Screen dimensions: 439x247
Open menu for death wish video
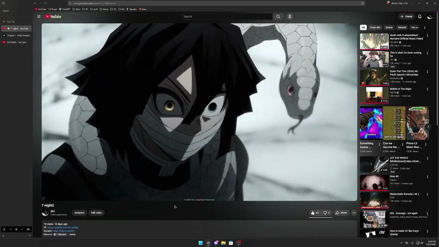click(427, 35)
